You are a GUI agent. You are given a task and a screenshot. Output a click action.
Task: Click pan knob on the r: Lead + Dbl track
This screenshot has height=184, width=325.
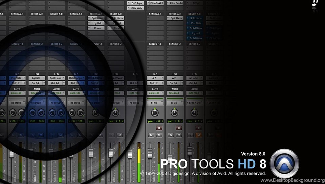[x=194, y=113]
